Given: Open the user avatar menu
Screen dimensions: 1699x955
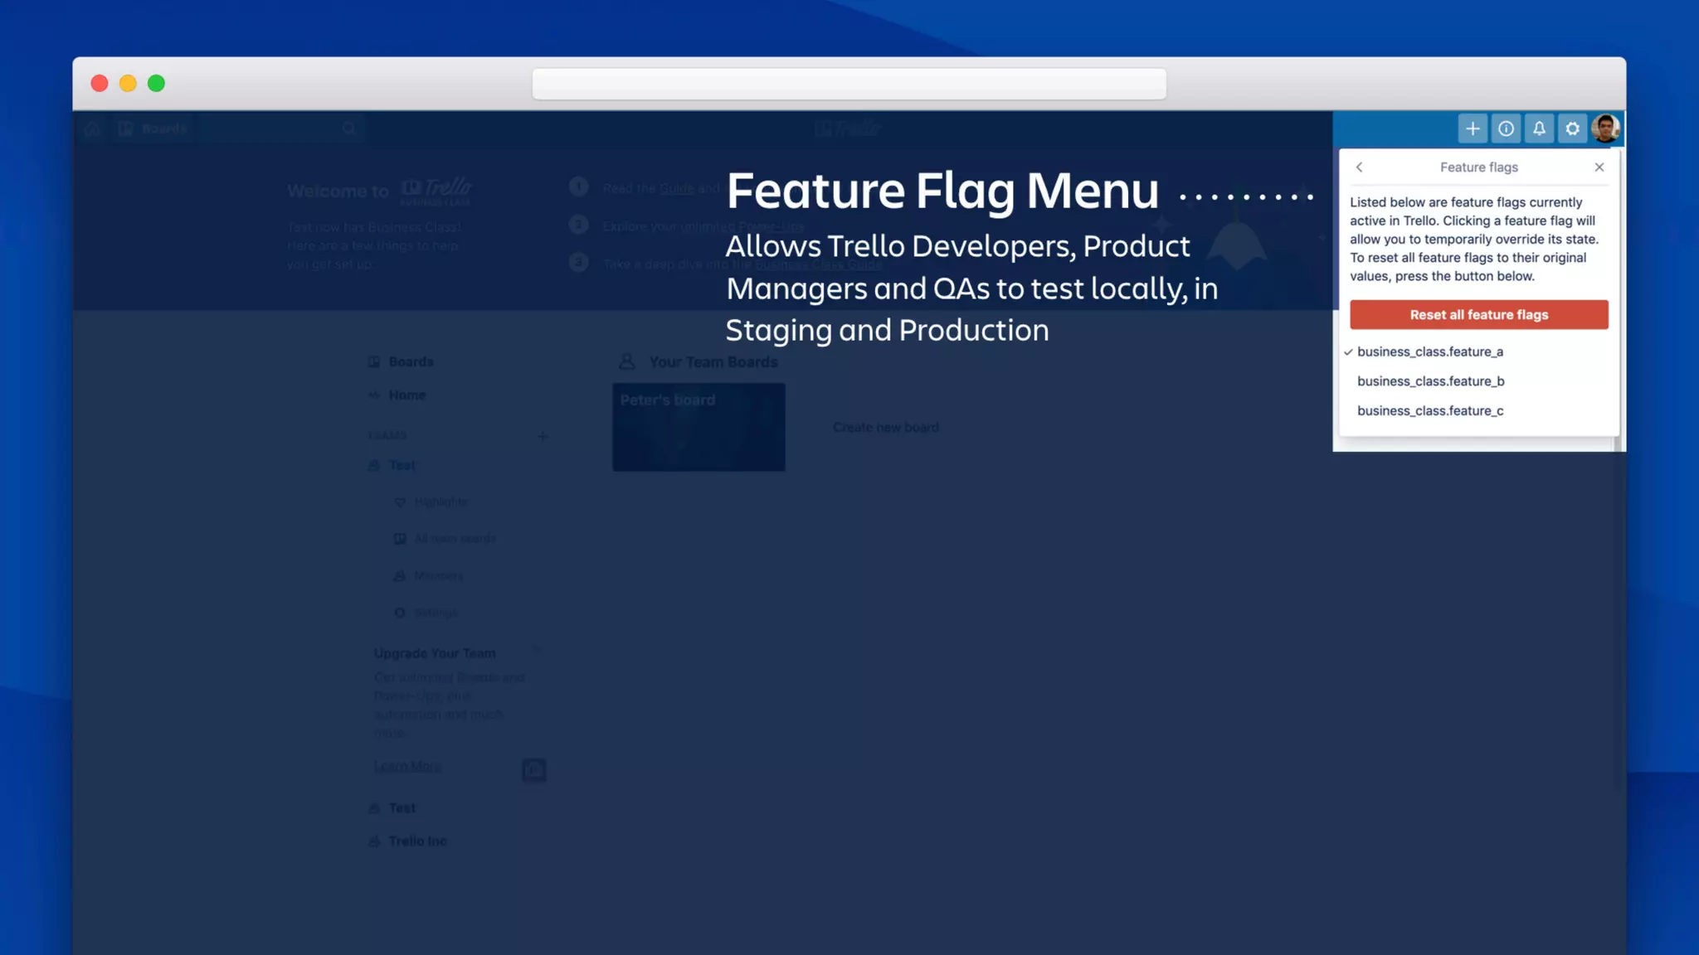Looking at the screenshot, I should coord(1605,128).
